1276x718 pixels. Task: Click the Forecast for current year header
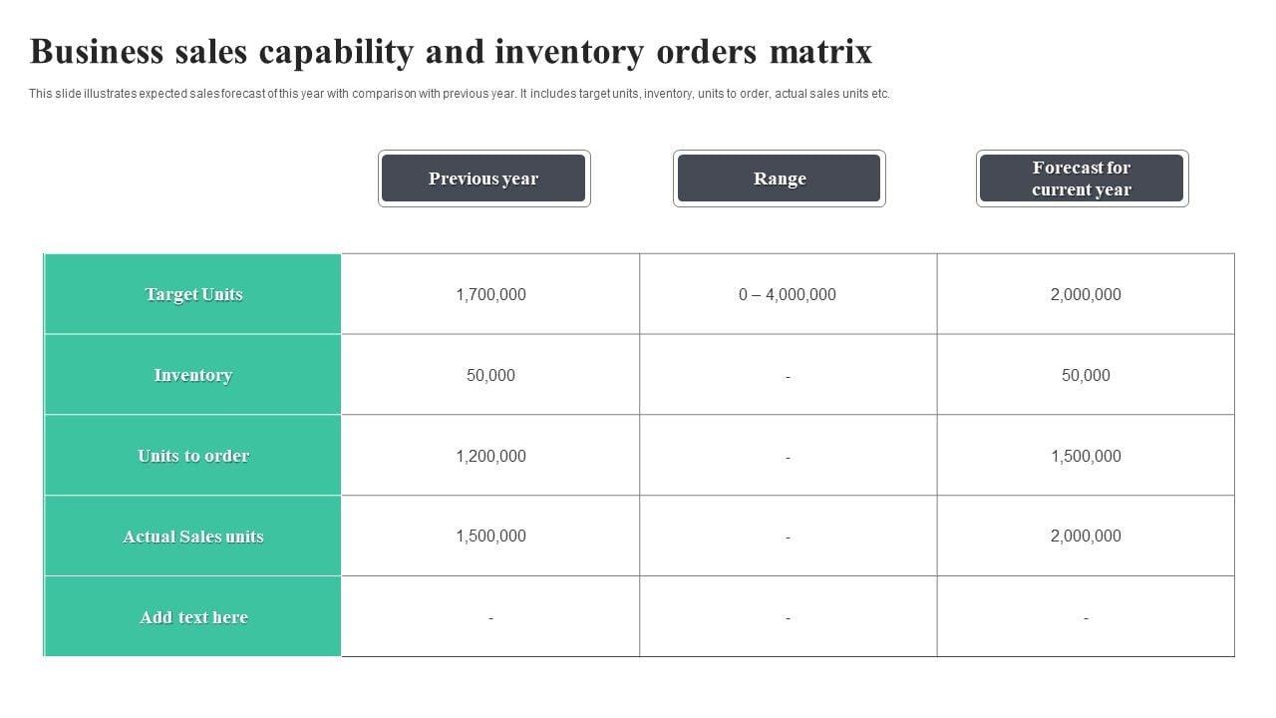[x=1082, y=179]
